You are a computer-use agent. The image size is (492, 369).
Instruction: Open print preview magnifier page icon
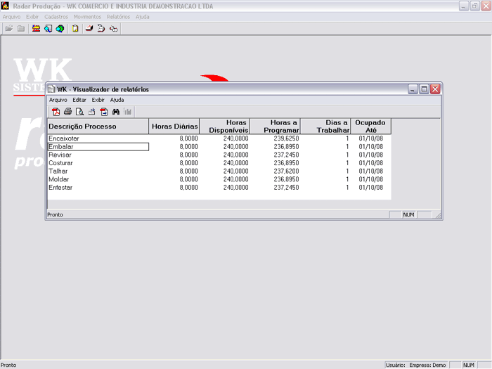[x=80, y=112]
